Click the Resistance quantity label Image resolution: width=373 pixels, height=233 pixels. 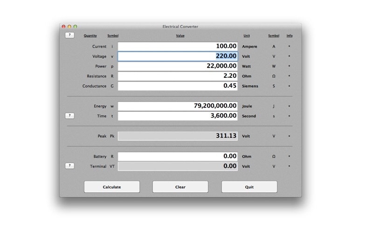point(97,76)
